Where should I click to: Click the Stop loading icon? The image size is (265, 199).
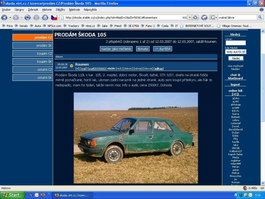coord(36,18)
